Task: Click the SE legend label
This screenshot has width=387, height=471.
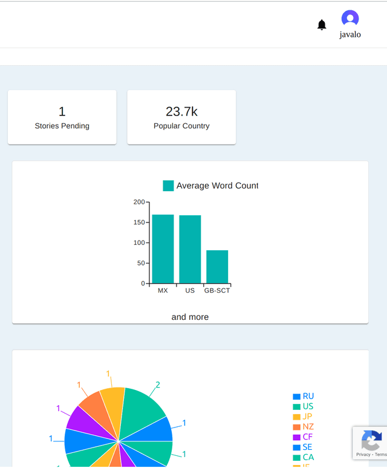Action: coord(307,447)
